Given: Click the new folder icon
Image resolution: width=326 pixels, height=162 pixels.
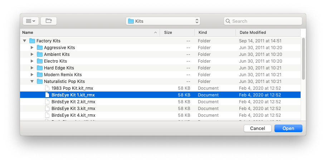Looking at the screenshot, I should click(49, 21).
